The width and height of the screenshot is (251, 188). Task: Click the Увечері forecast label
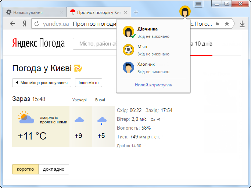(79, 100)
